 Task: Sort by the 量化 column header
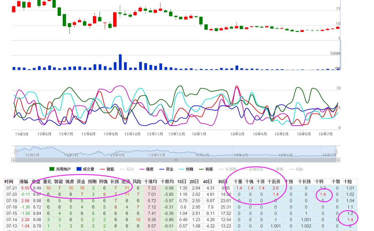(47, 181)
